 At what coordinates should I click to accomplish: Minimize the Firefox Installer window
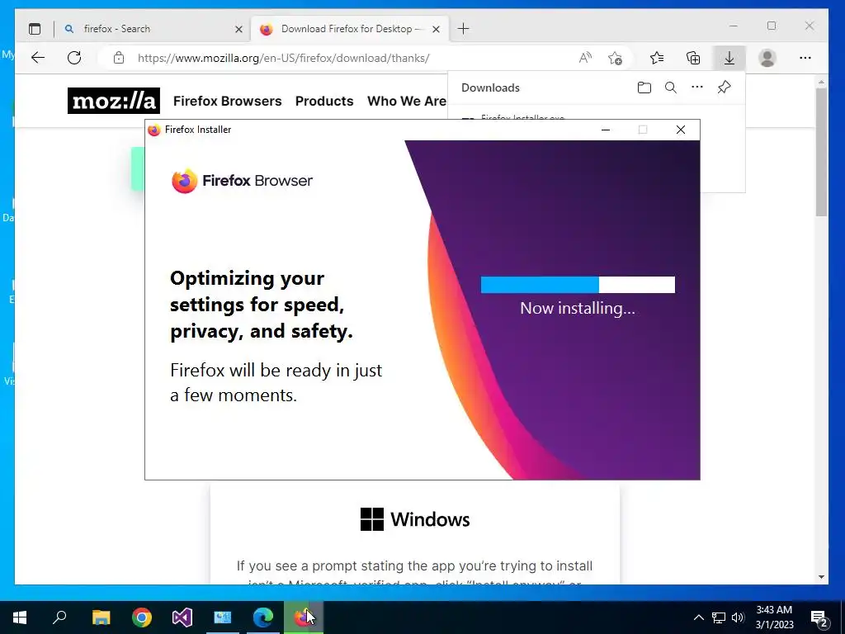[x=606, y=130]
